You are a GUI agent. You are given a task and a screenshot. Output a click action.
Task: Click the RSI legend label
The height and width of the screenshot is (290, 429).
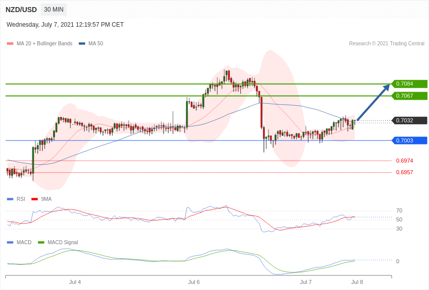21,199
